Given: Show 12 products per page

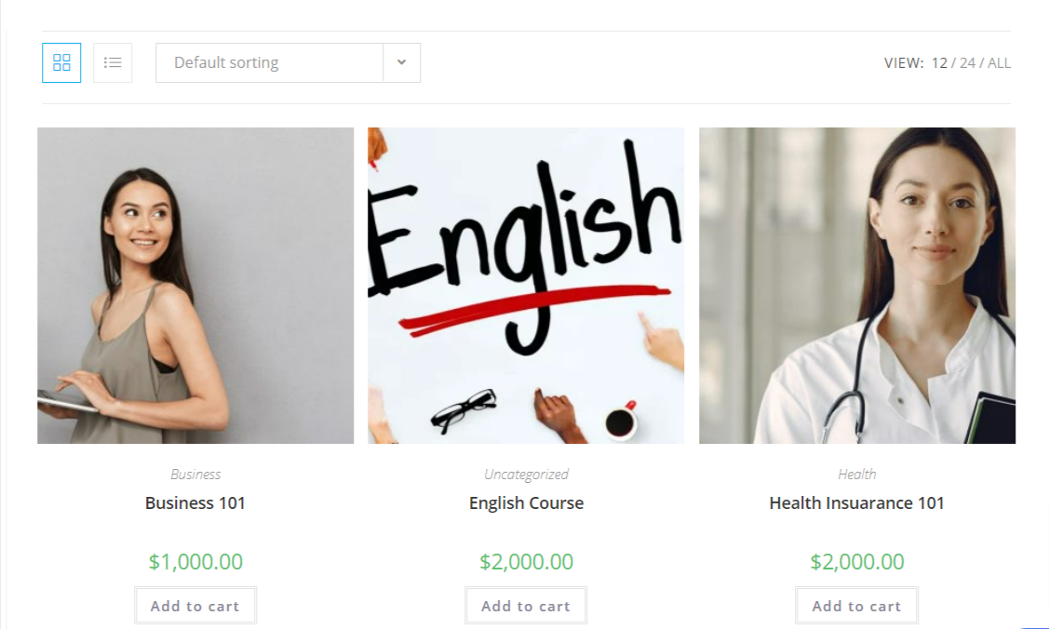Looking at the screenshot, I should 939,63.
